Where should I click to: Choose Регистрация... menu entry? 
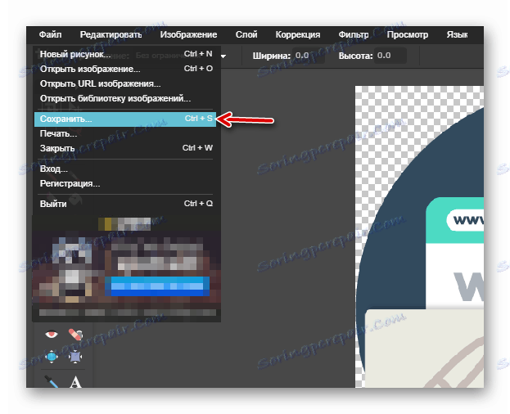(125, 183)
